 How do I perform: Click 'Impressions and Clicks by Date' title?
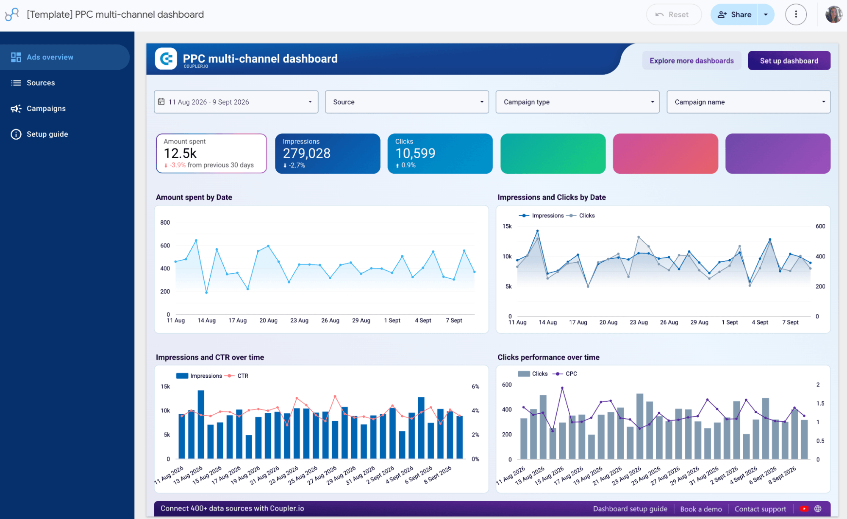click(552, 197)
